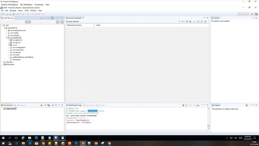Click the export logs icon in Modification Logs

(x=198, y=105)
